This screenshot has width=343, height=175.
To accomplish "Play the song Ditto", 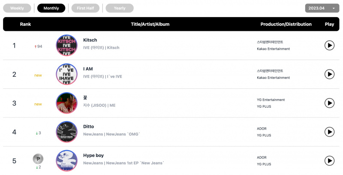I will pyautogui.click(x=329, y=132).
